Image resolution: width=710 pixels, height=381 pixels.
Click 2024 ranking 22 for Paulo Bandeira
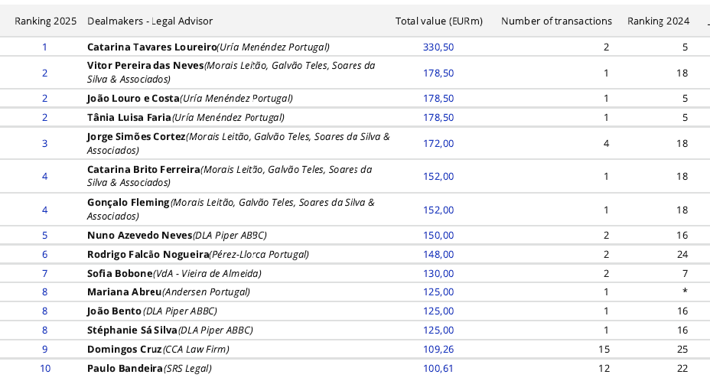(682, 368)
